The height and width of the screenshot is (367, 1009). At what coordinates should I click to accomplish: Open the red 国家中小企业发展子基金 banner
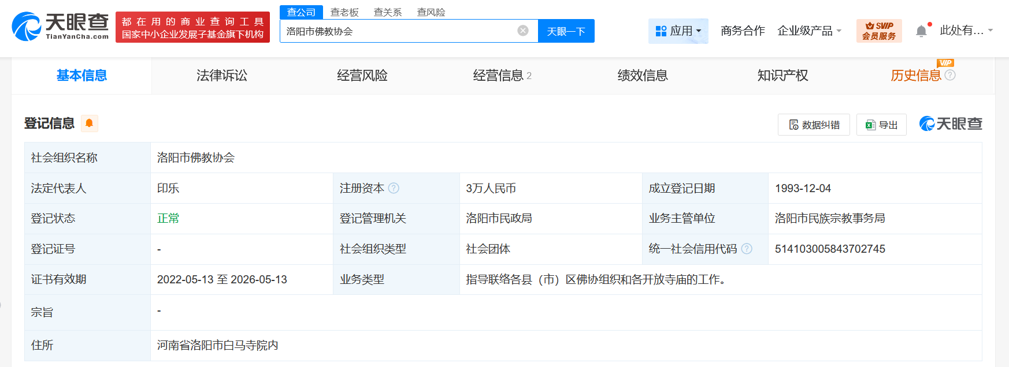tap(192, 27)
